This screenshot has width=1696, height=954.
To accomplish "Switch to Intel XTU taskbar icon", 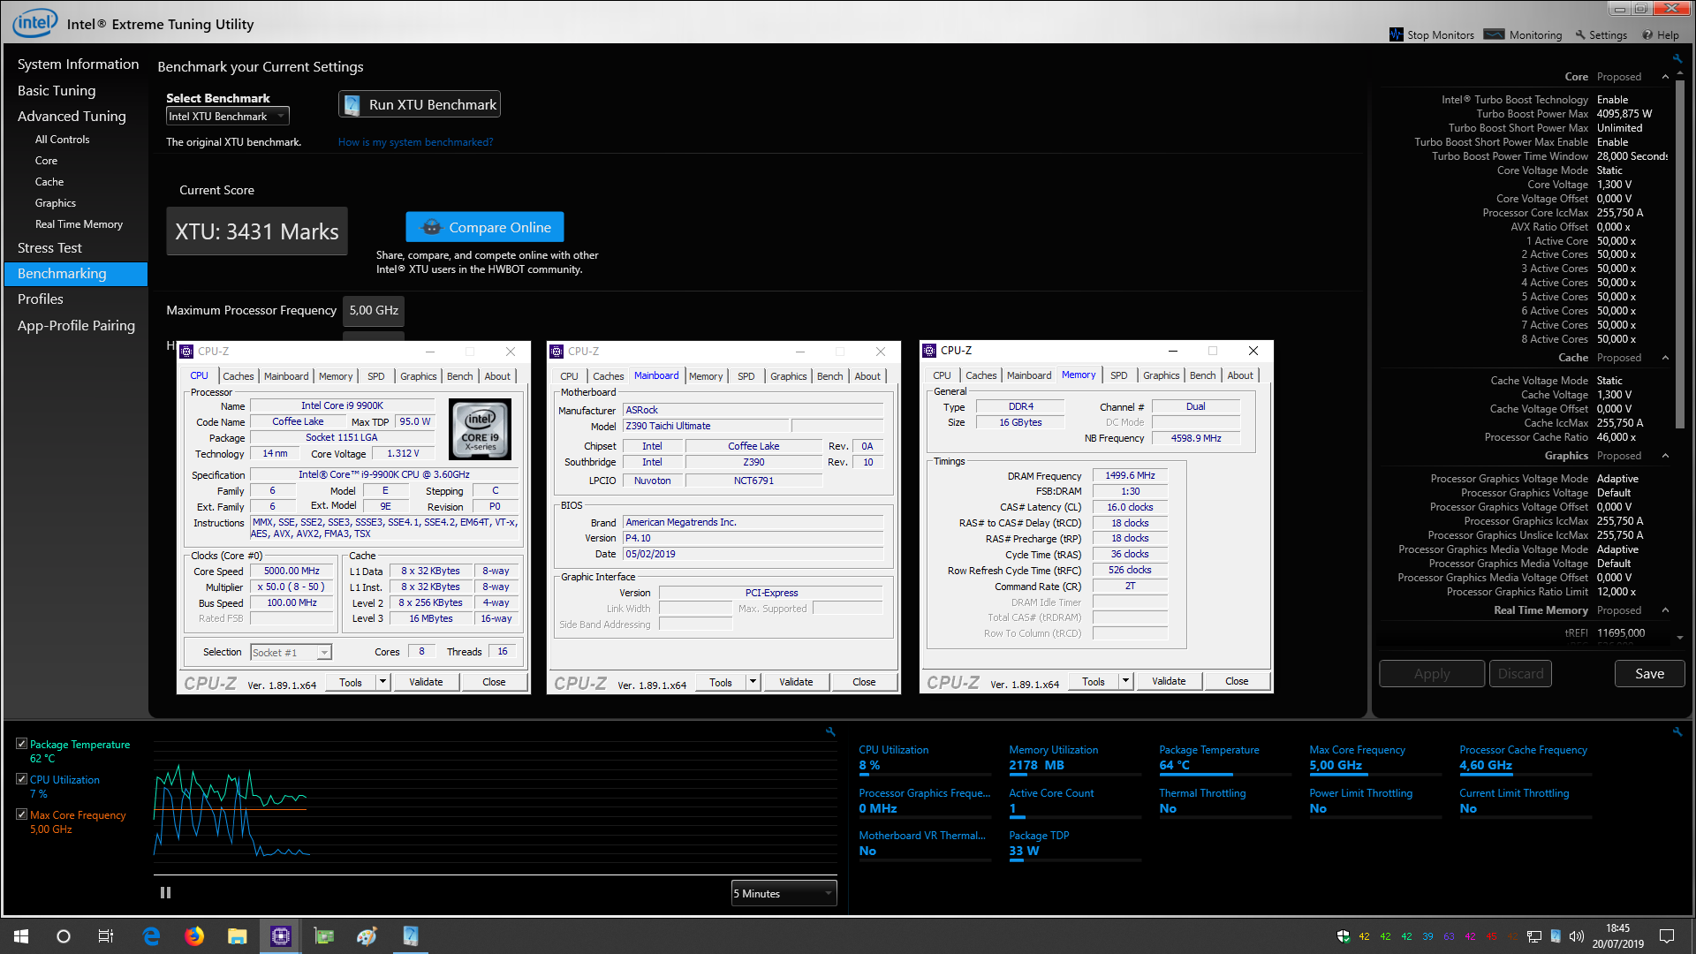I will (410, 936).
